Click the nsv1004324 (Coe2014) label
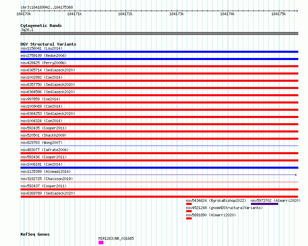This screenshot has width=308, height=246. point(42,121)
